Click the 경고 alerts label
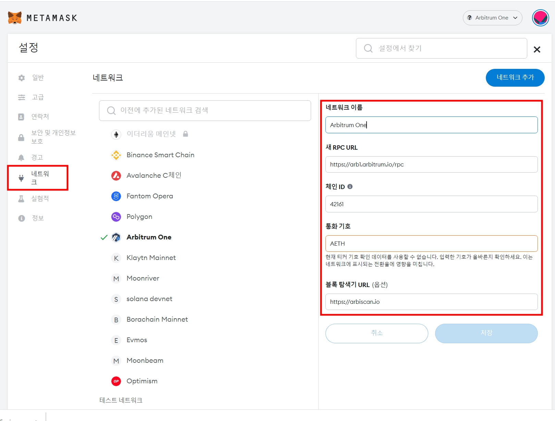555x421 pixels. [37, 158]
